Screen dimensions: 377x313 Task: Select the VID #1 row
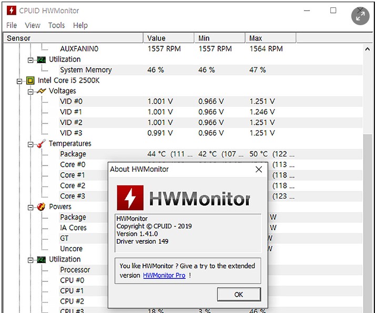pyautogui.click(x=211, y=112)
